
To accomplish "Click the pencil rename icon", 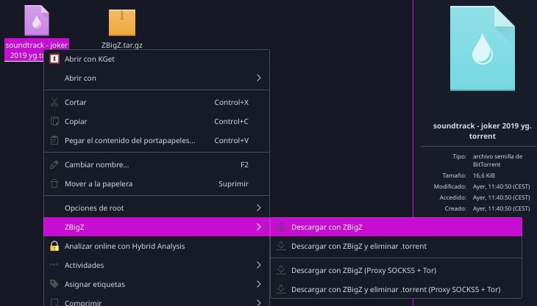I will [54, 164].
